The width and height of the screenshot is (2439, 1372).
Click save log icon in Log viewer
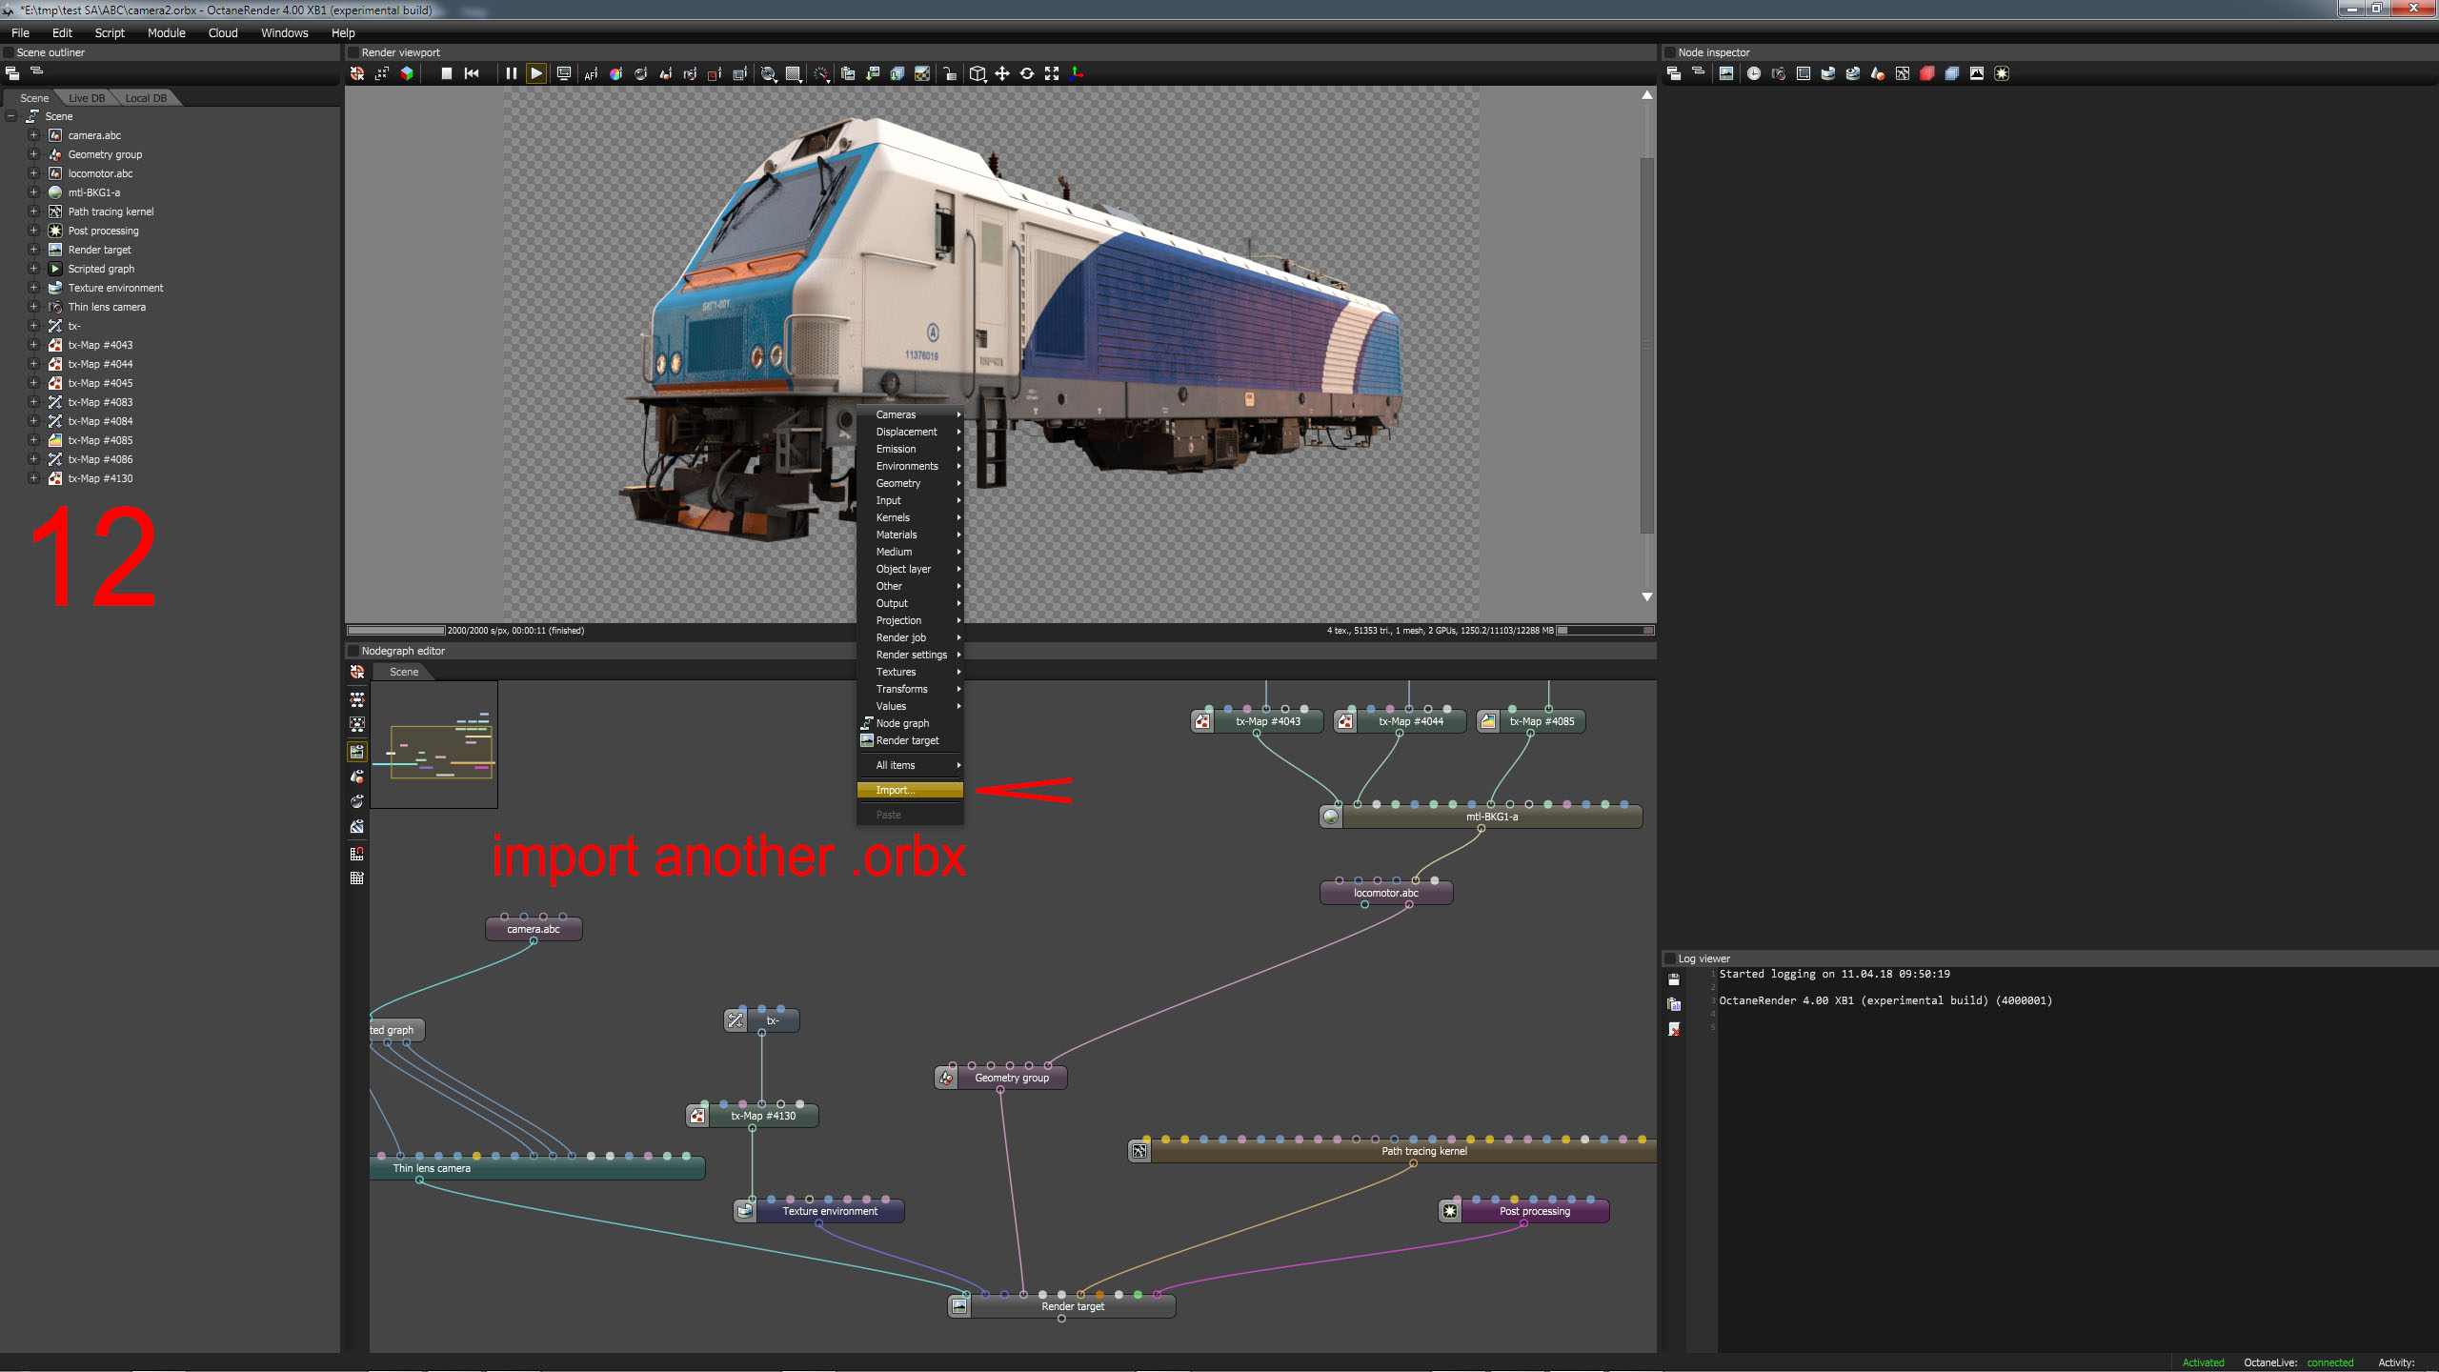(x=1674, y=979)
